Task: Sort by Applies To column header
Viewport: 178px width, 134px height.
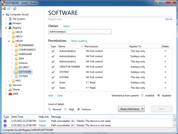Action: (144, 46)
